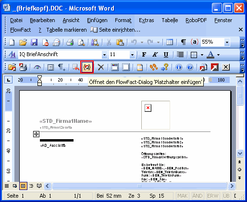
Task: Expand the style dropdown IQ BriefAnschrift
Action: coord(104,55)
